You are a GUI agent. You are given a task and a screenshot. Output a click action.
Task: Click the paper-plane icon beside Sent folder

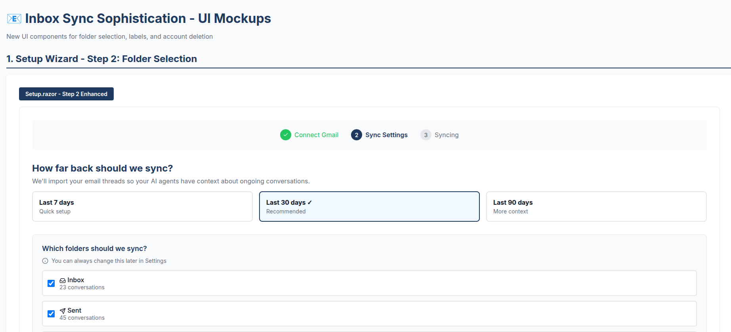coord(63,310)
